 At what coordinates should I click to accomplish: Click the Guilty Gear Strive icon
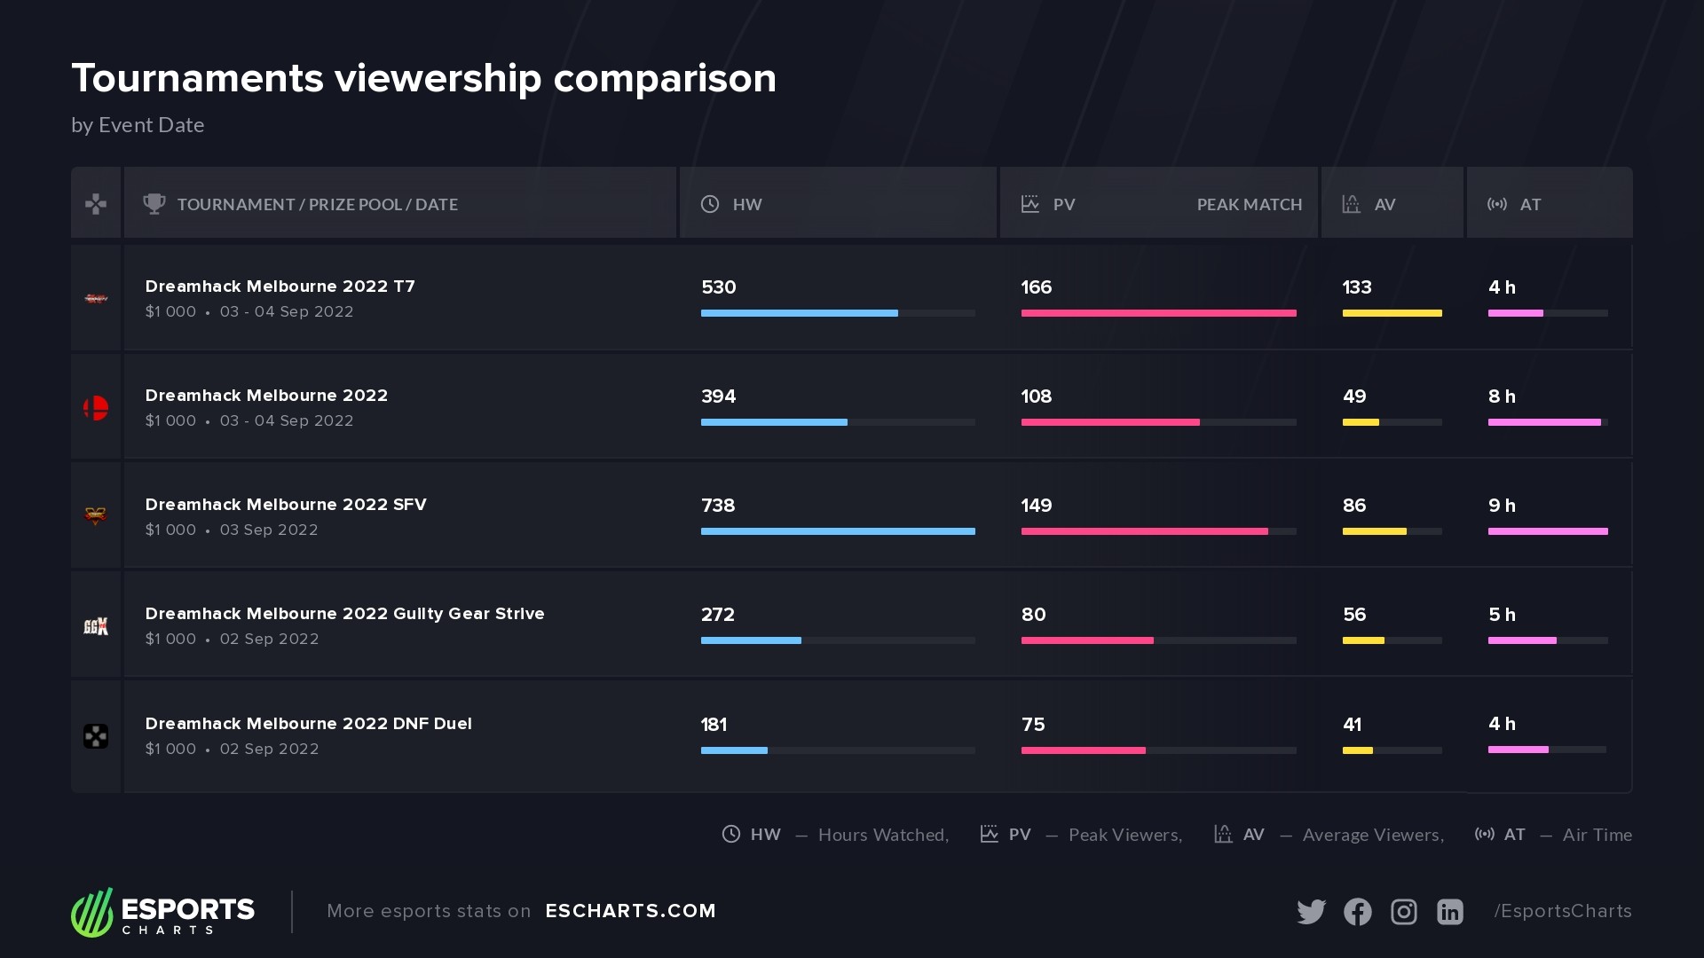[96, 626]
